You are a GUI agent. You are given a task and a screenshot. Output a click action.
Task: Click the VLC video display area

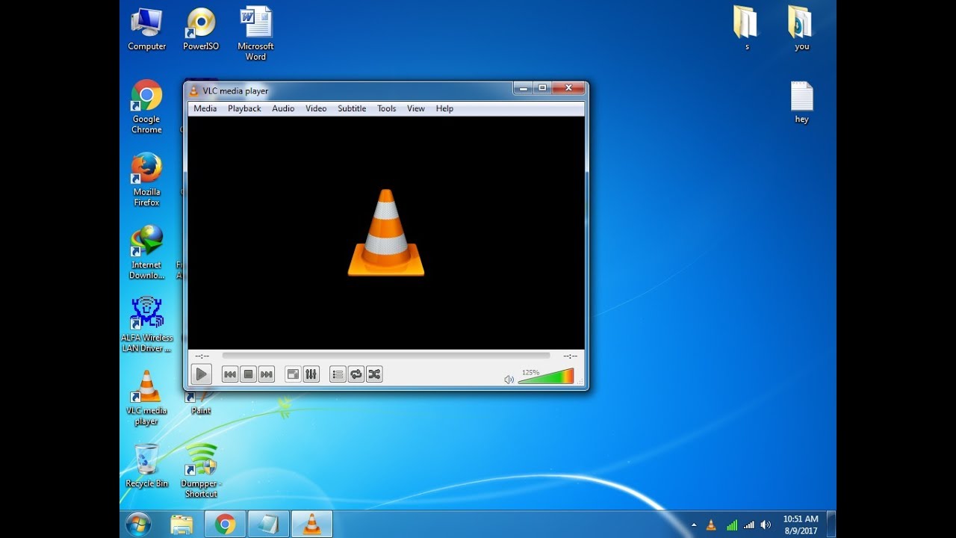[386, 232]
